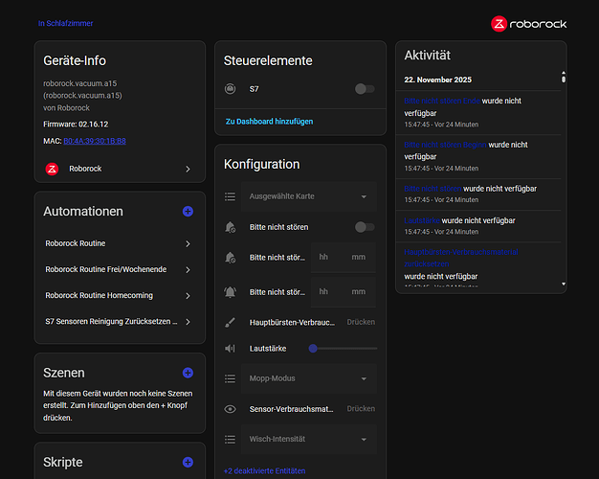Expand the Mopp-Modus dropdown
599x479 pixels.
308,379
